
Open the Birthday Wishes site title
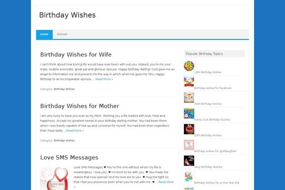tap(67, 15)
